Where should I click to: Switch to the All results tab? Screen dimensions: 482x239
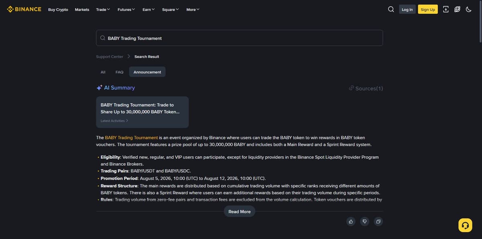(x=103, y=72)
